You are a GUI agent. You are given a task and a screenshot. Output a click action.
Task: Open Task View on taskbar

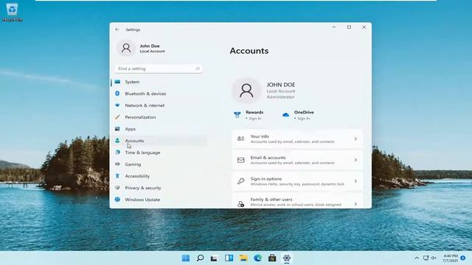(214, 258)
